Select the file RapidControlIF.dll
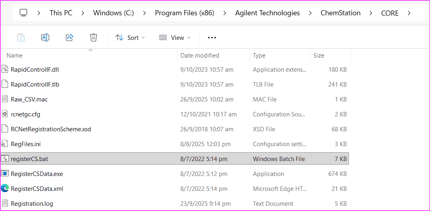The width and height of the screenshot is (430, 211). pos(35,70)
